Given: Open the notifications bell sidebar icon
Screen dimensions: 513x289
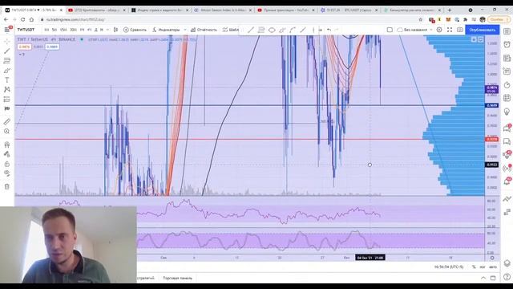Looking at the screenshot, I should click(x=507, y=182).
